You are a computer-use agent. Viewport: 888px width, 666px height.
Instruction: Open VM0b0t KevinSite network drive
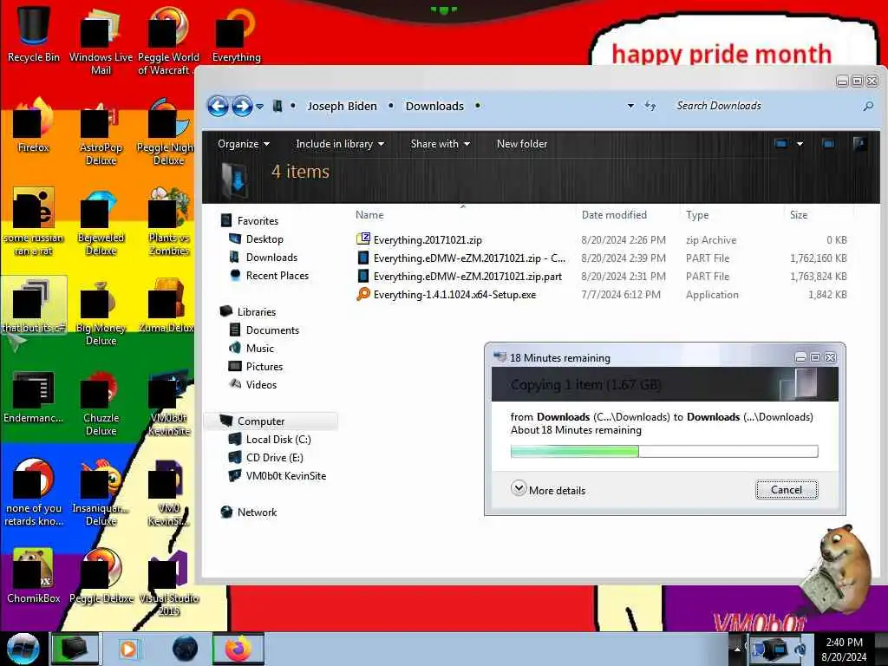[x=286, y=476]
